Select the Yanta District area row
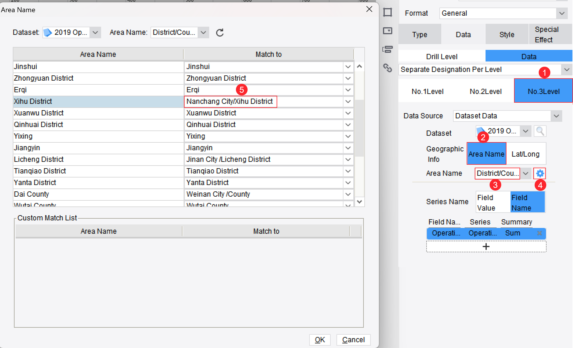Viewport: 573px width, 348px height. tap(98, 183)
